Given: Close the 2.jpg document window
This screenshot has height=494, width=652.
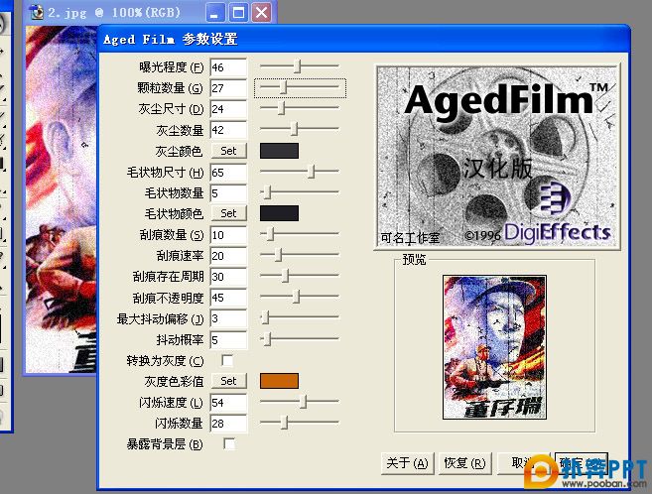Looking at the screenshot, I should click(262, 13).
